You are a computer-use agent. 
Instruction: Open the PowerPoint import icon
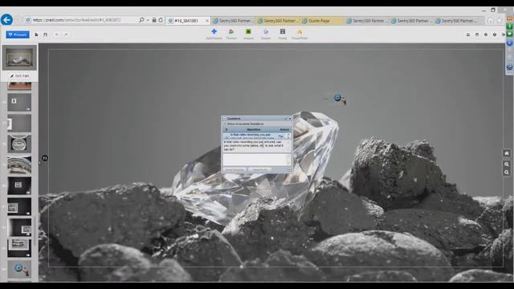[x=300, y=34]
